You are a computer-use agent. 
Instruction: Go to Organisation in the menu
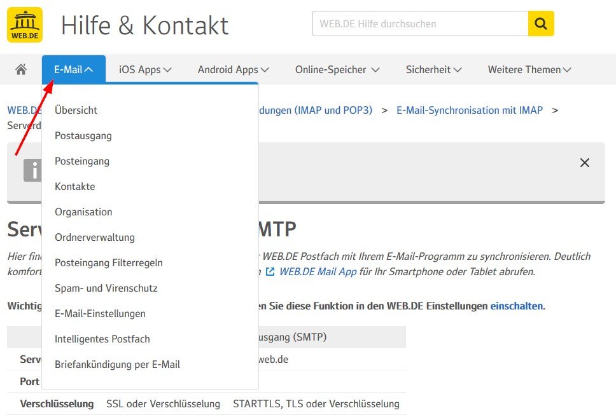click(83, 212)
